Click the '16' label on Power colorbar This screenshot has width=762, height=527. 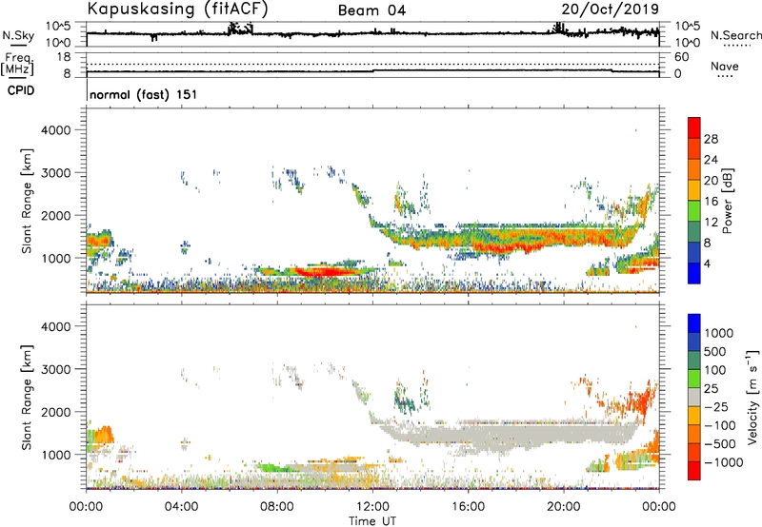[711, 202]
